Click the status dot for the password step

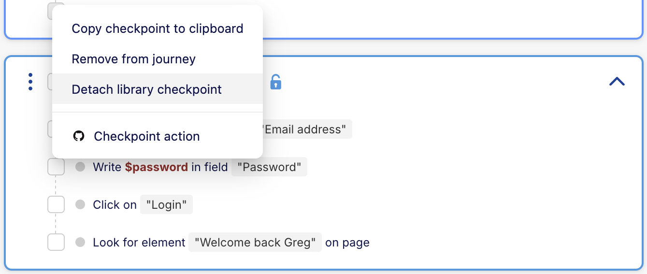[x=80, y=167]
